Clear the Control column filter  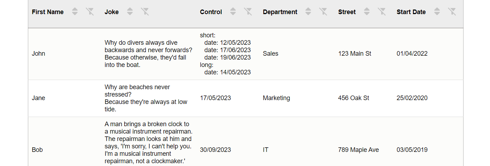pos(248,12)
